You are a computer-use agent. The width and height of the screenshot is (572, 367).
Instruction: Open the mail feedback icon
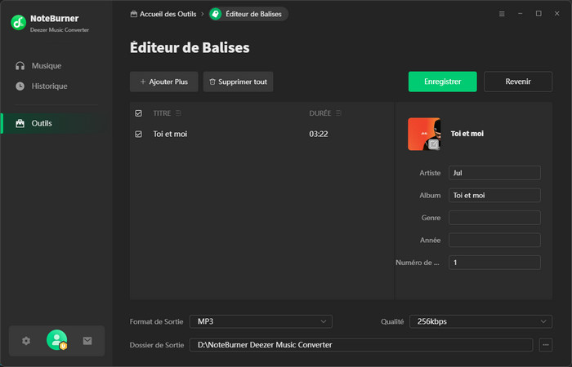[x=87, y=341]
